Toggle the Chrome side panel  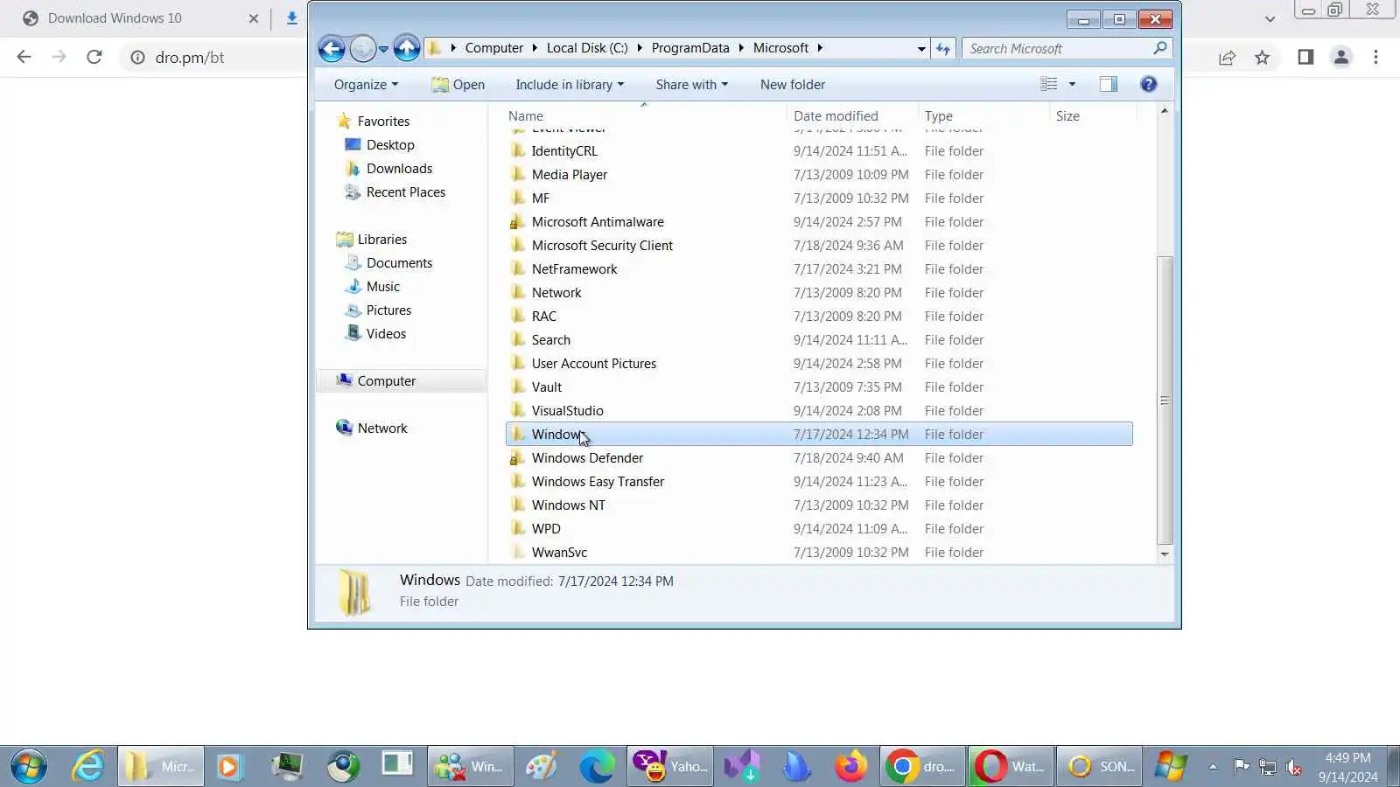point(1305,58)
